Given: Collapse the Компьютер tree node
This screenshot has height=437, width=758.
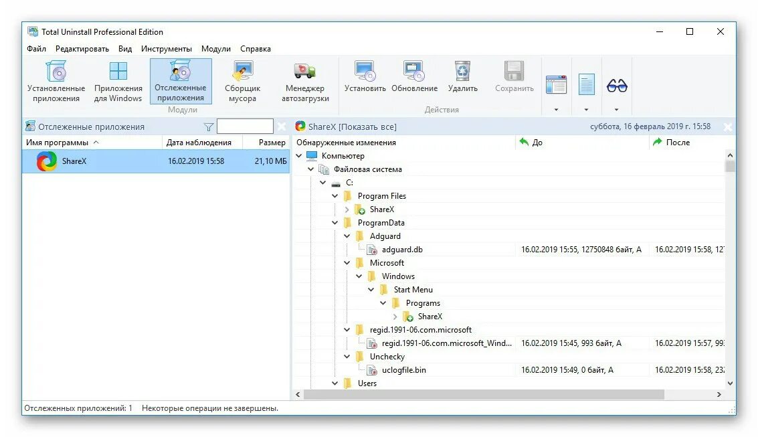Looking at the screenshot, I should pos(299,156).
